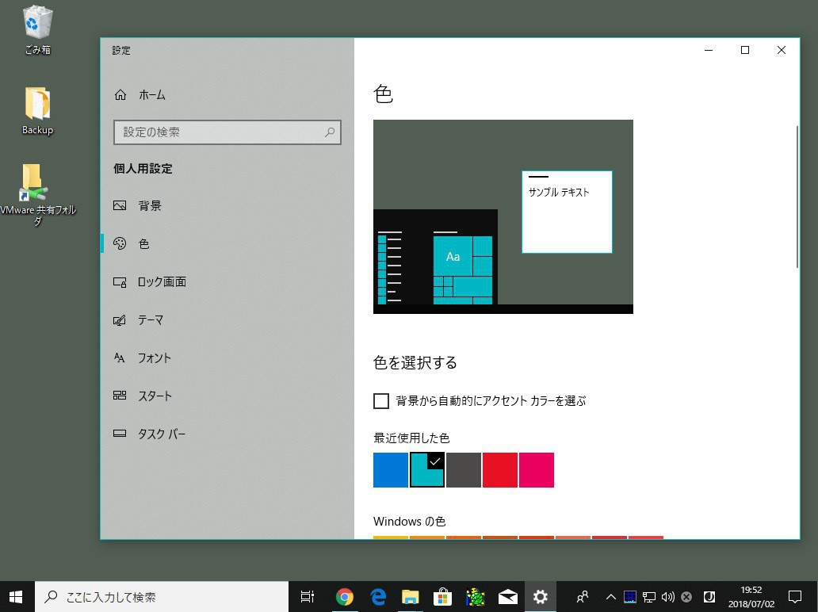This screenshot has width=818, height=612.
Task: Open Google Chrome from the taskbar
Action: (x=344, y=597)
